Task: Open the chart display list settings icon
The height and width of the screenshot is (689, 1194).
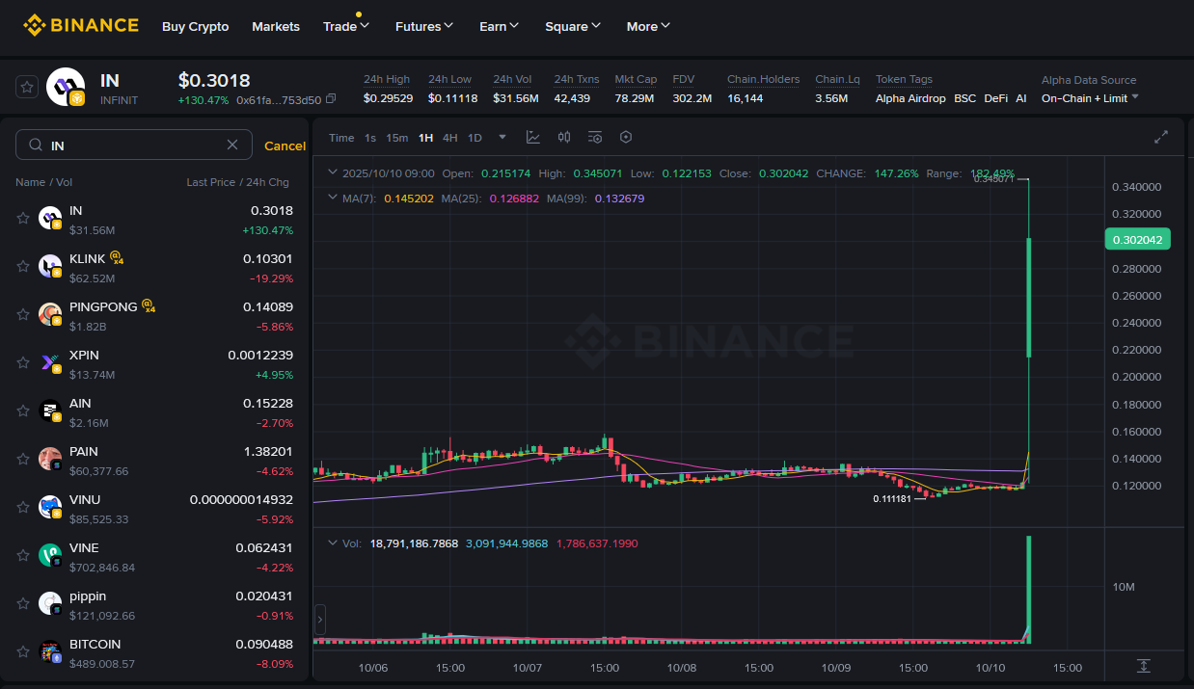Action: pyautogui.click(x=595, y=138)
